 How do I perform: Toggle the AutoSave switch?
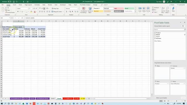coord(10,2)
